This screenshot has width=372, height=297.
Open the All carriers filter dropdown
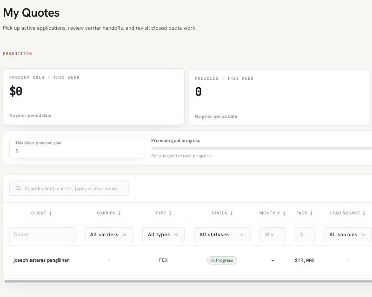tap(109, 234)
